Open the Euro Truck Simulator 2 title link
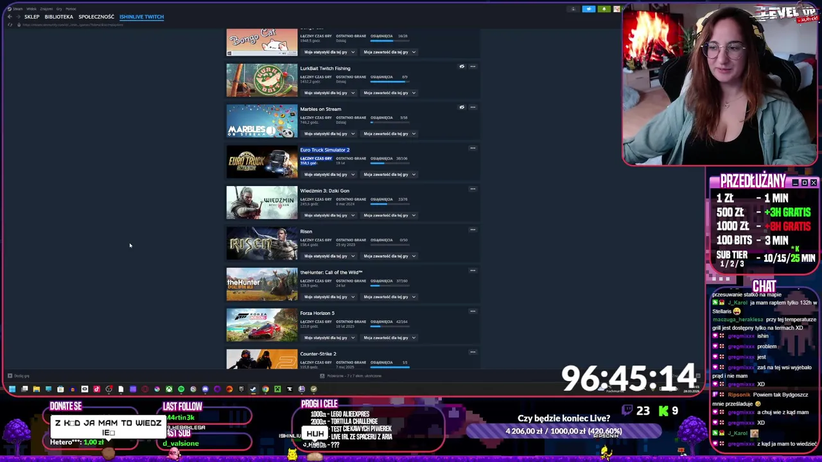 (325, 150)
